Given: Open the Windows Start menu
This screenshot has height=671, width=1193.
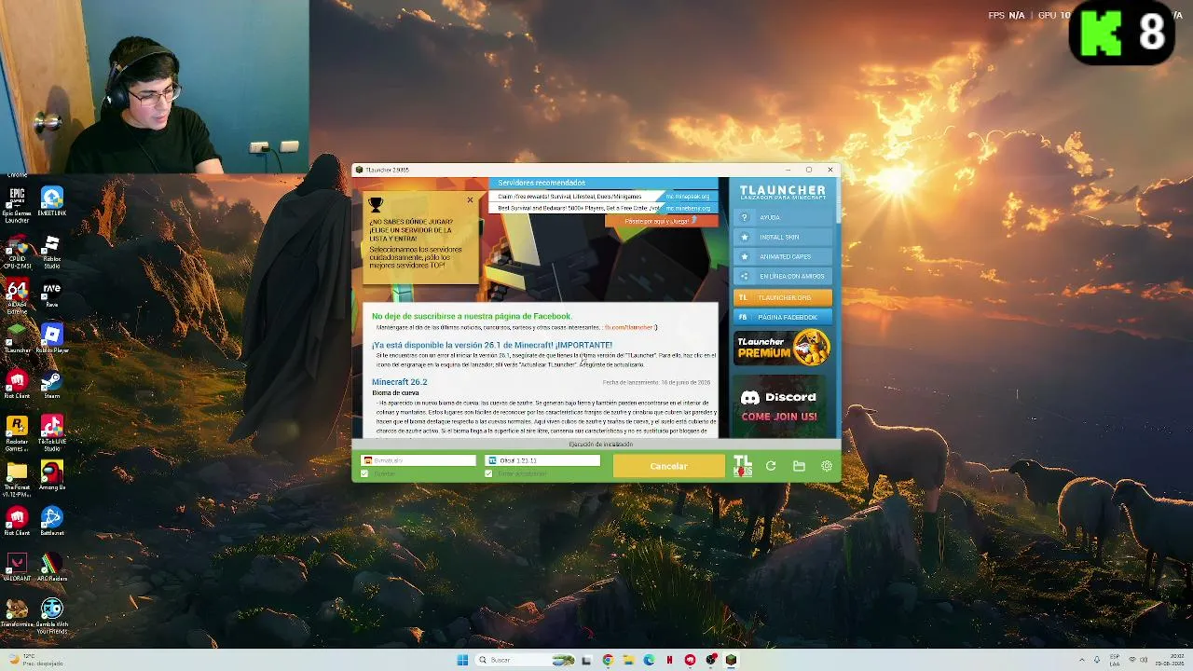Looking at the screenshot, I should click(462, 660).
